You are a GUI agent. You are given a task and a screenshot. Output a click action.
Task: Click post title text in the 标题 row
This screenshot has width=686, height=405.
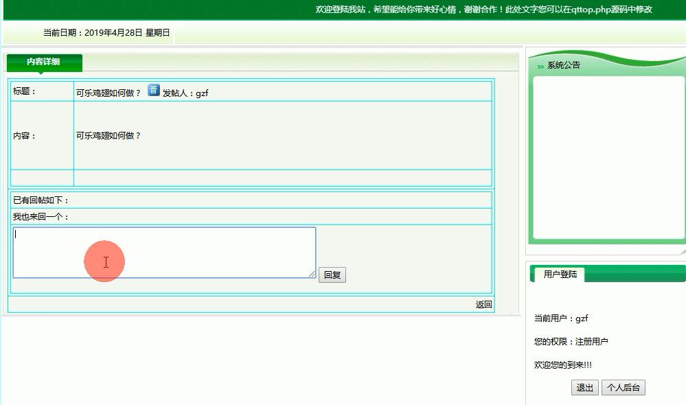click(x=108, y=93)
